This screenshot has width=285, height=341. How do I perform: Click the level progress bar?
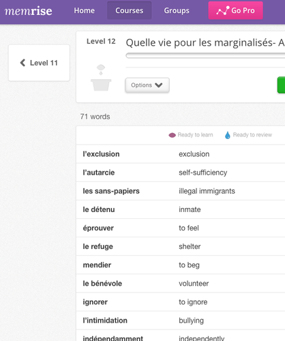point(205,55)
